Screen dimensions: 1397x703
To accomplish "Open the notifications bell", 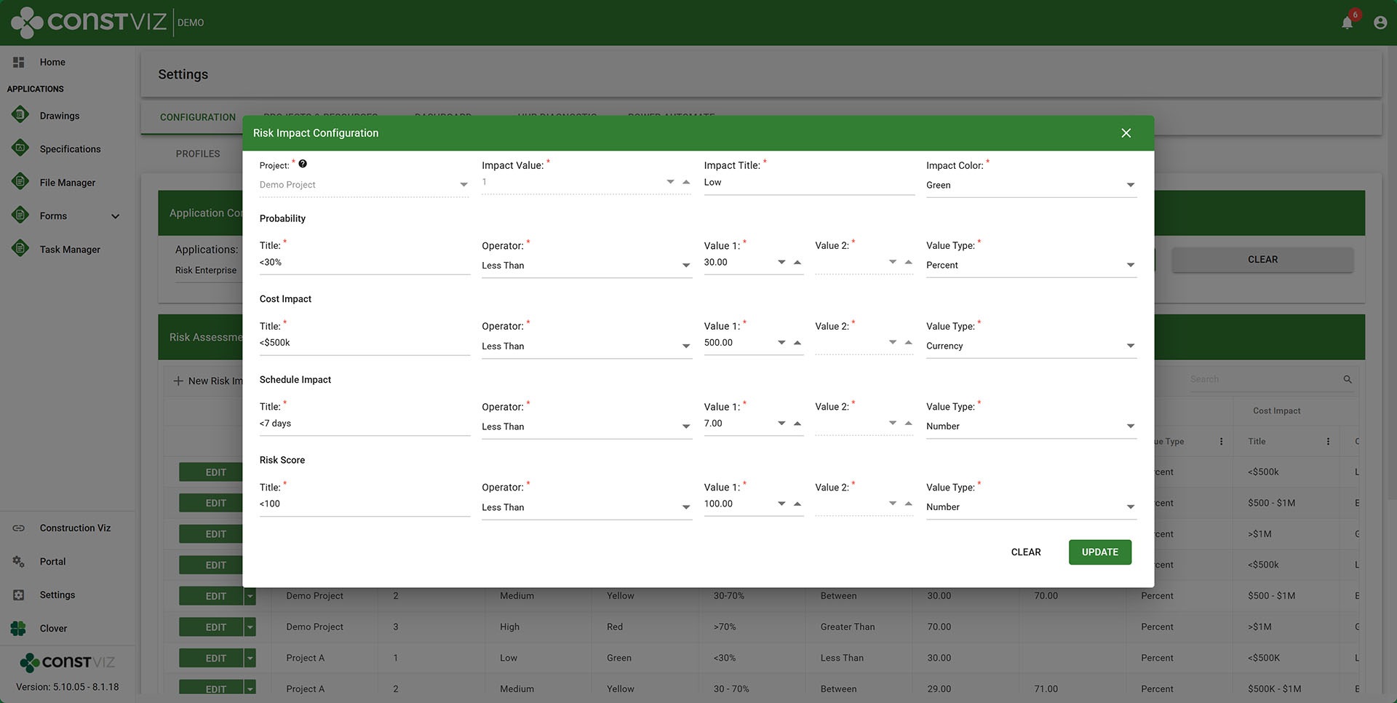I will [x=1347, y=23].
